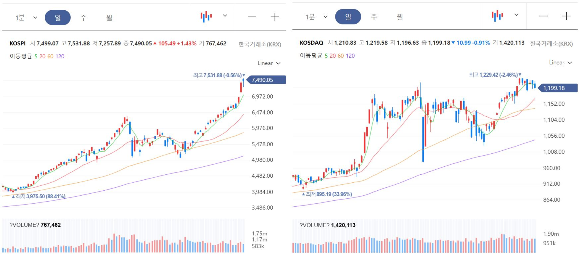Zoom in the KOSDAQ chart with plus icon
Image resolution: width=582 pixels, height=254 pixels.
click(x=566, y=16)
